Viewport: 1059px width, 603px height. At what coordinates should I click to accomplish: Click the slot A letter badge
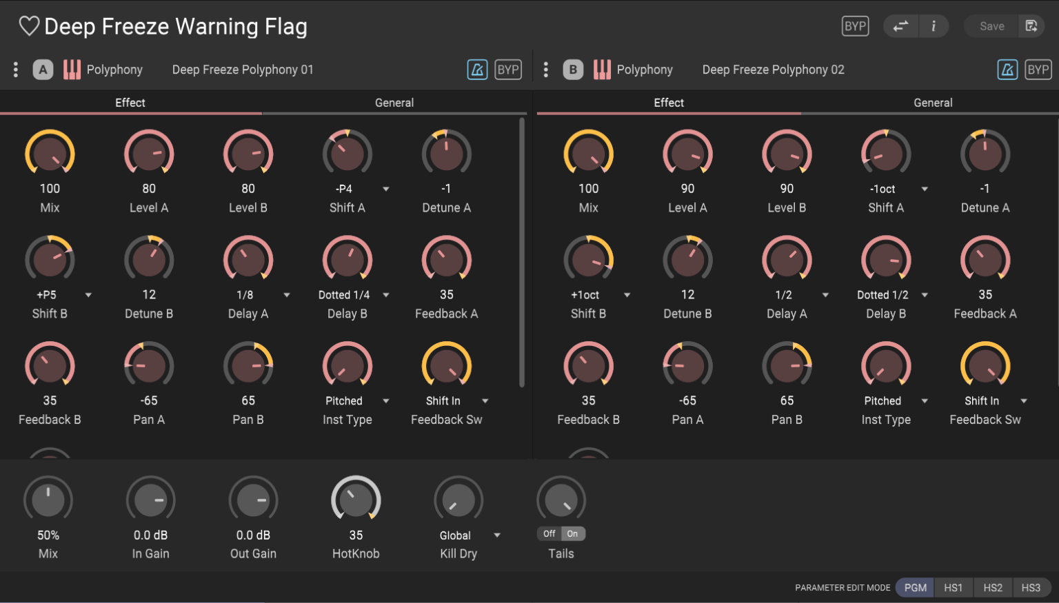pyautogui.click(x=43, y=70)
